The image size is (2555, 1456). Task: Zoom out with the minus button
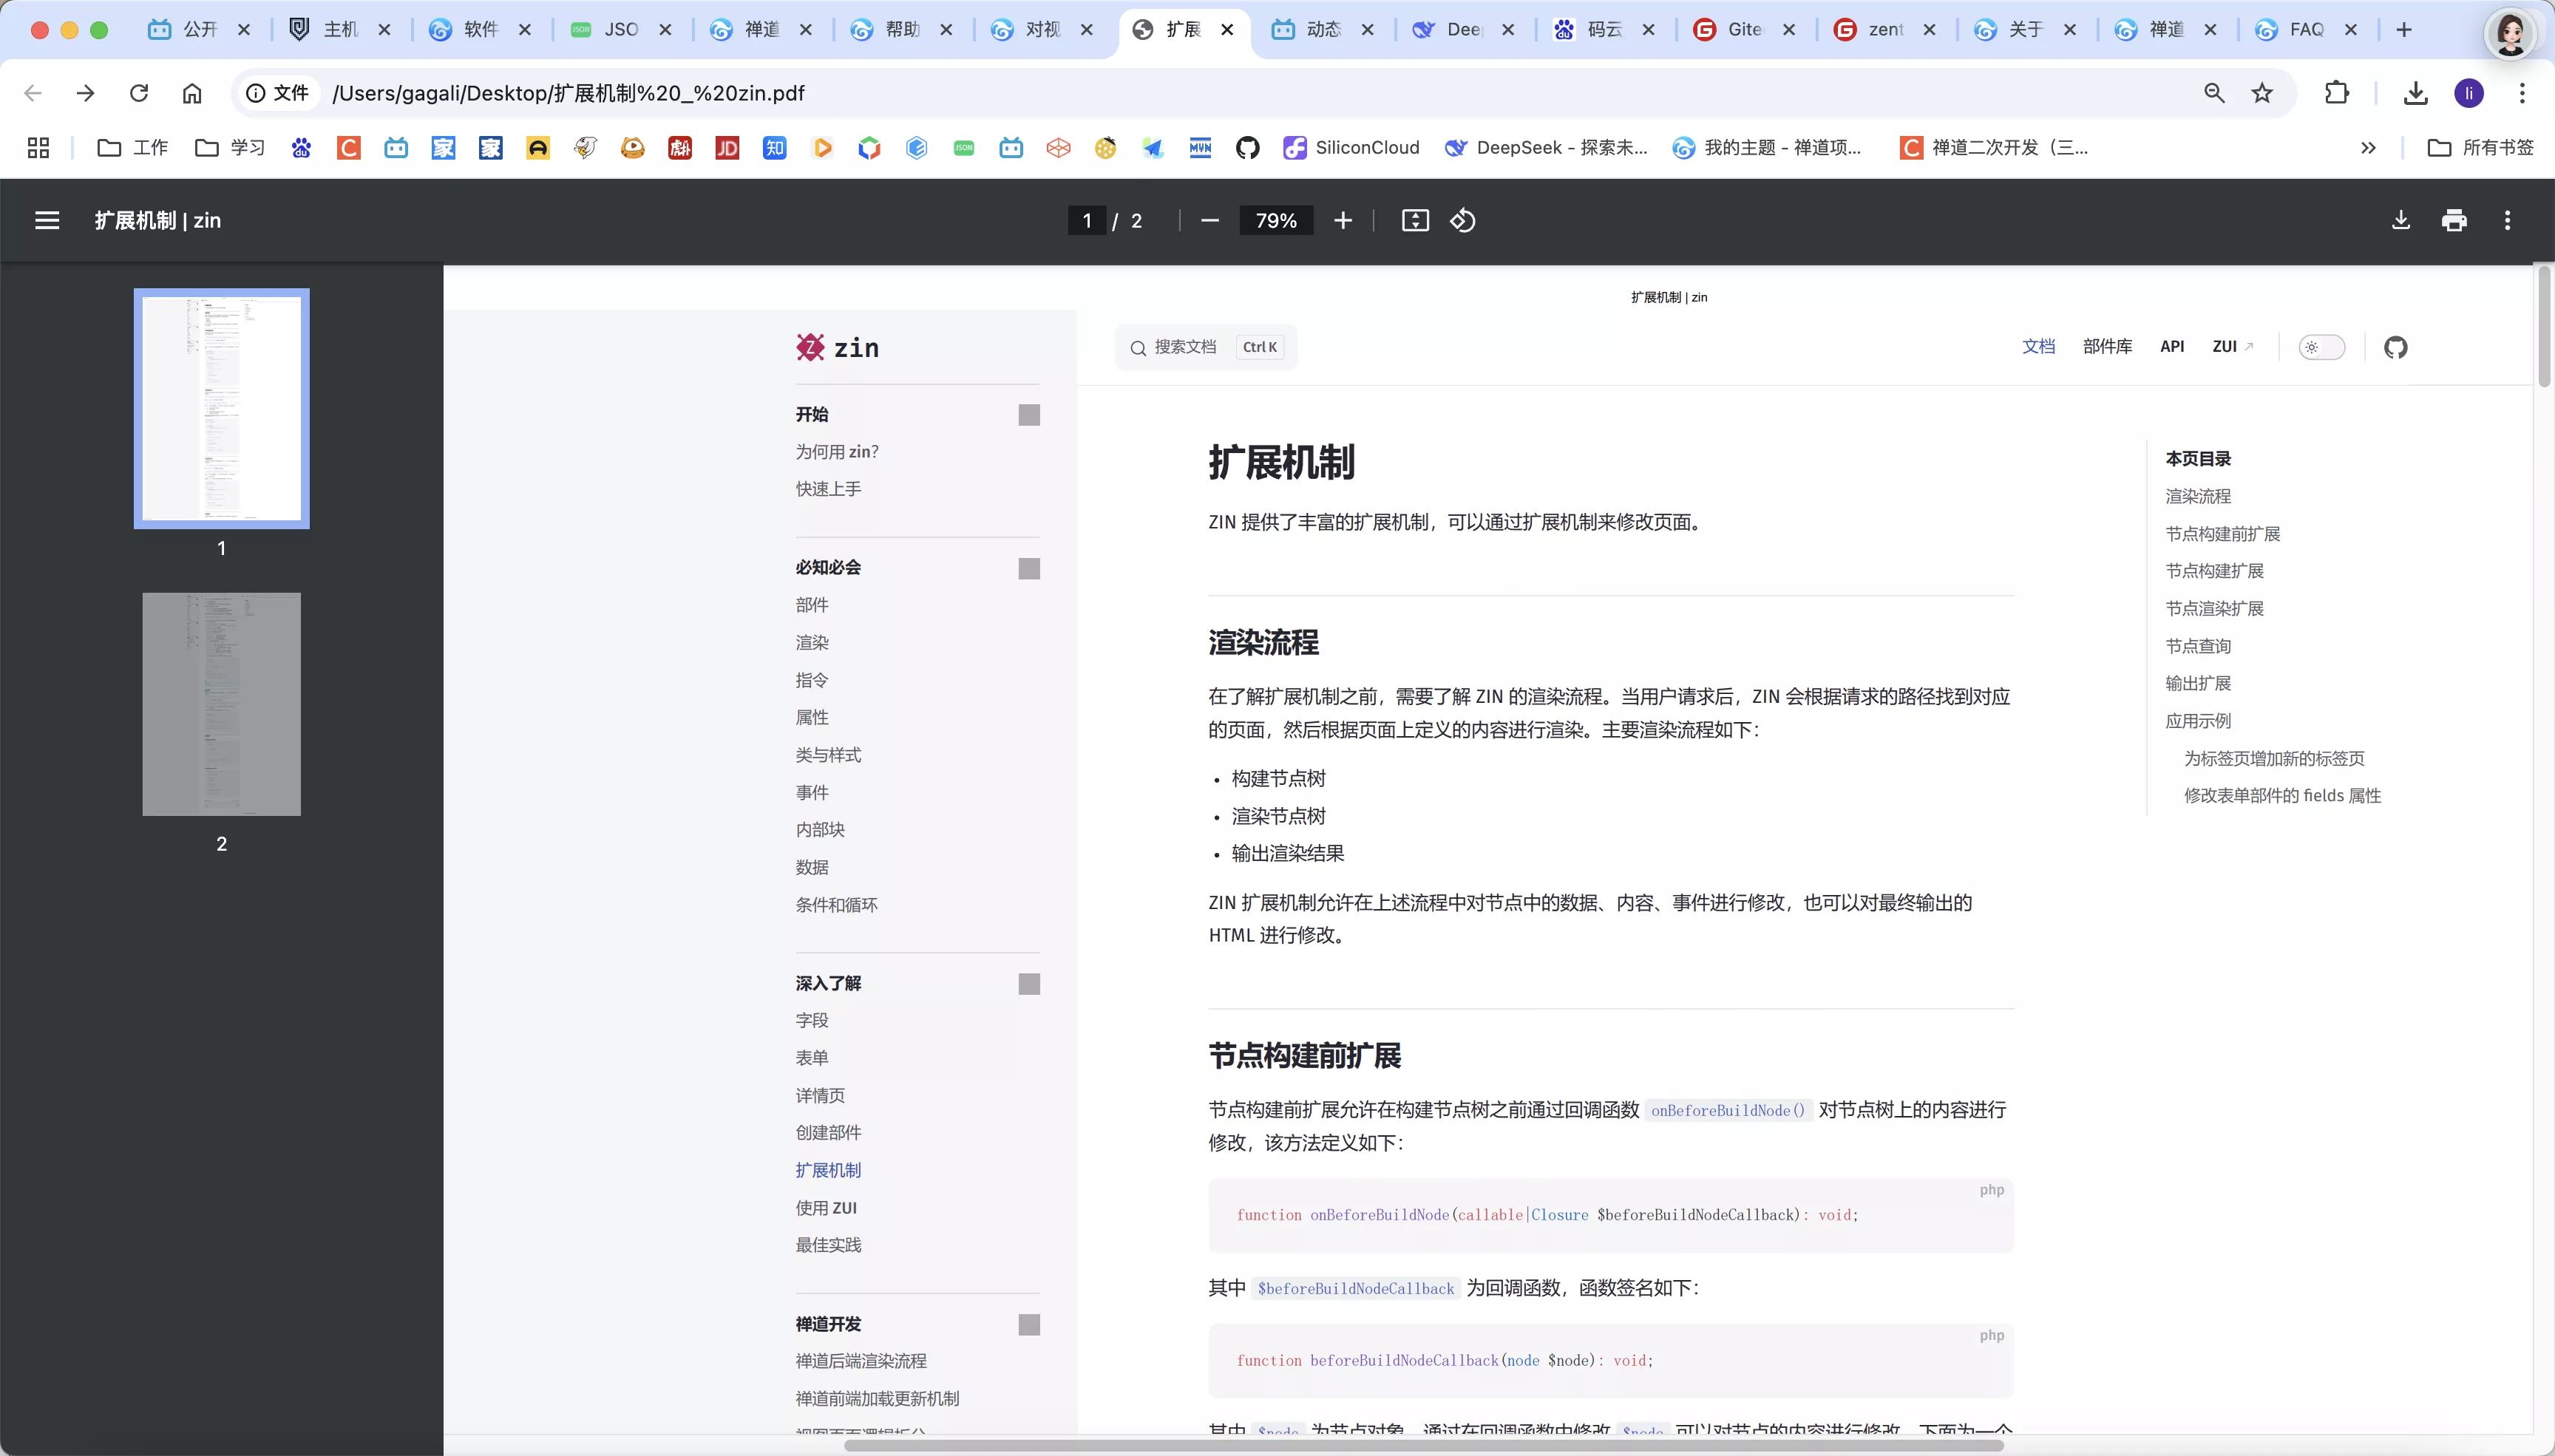coord(1210,220)
